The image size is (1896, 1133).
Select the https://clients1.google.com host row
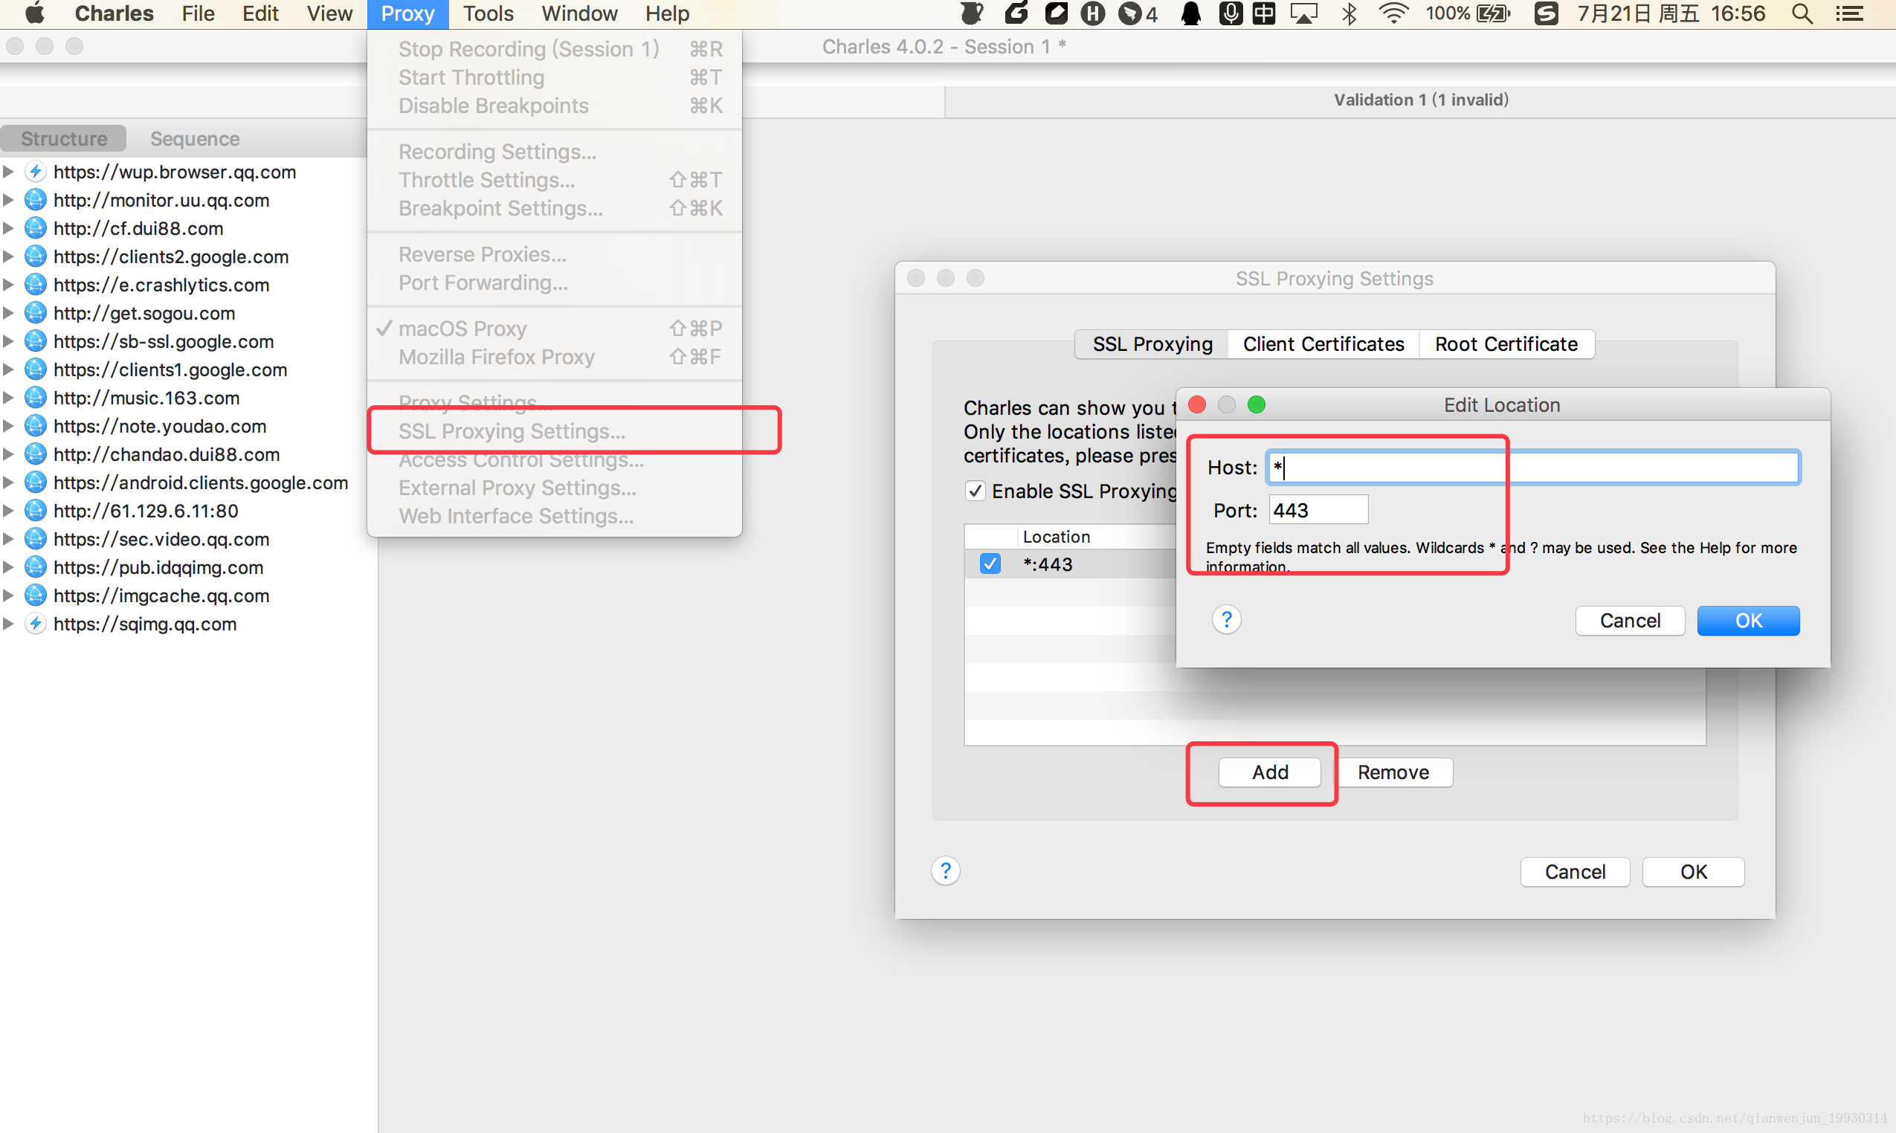point(189,369)
